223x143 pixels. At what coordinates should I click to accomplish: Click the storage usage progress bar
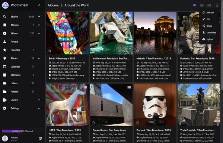pyautogui.click(x=22, y=131)
